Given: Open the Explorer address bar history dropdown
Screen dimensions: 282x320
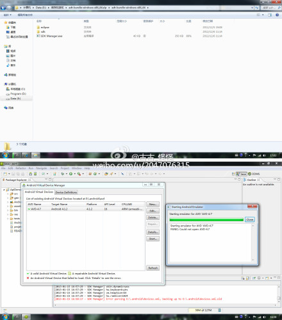Looking at the screenshot, I should pyautogui.click(x=253, y=8).
